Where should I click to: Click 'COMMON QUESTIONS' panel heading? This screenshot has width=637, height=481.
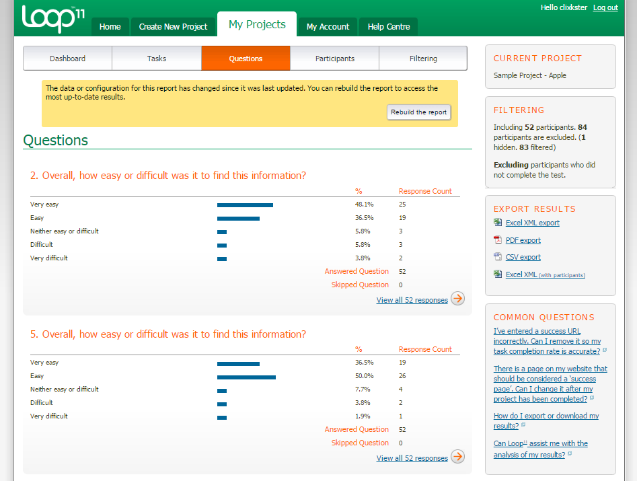[x=544, y=318]
